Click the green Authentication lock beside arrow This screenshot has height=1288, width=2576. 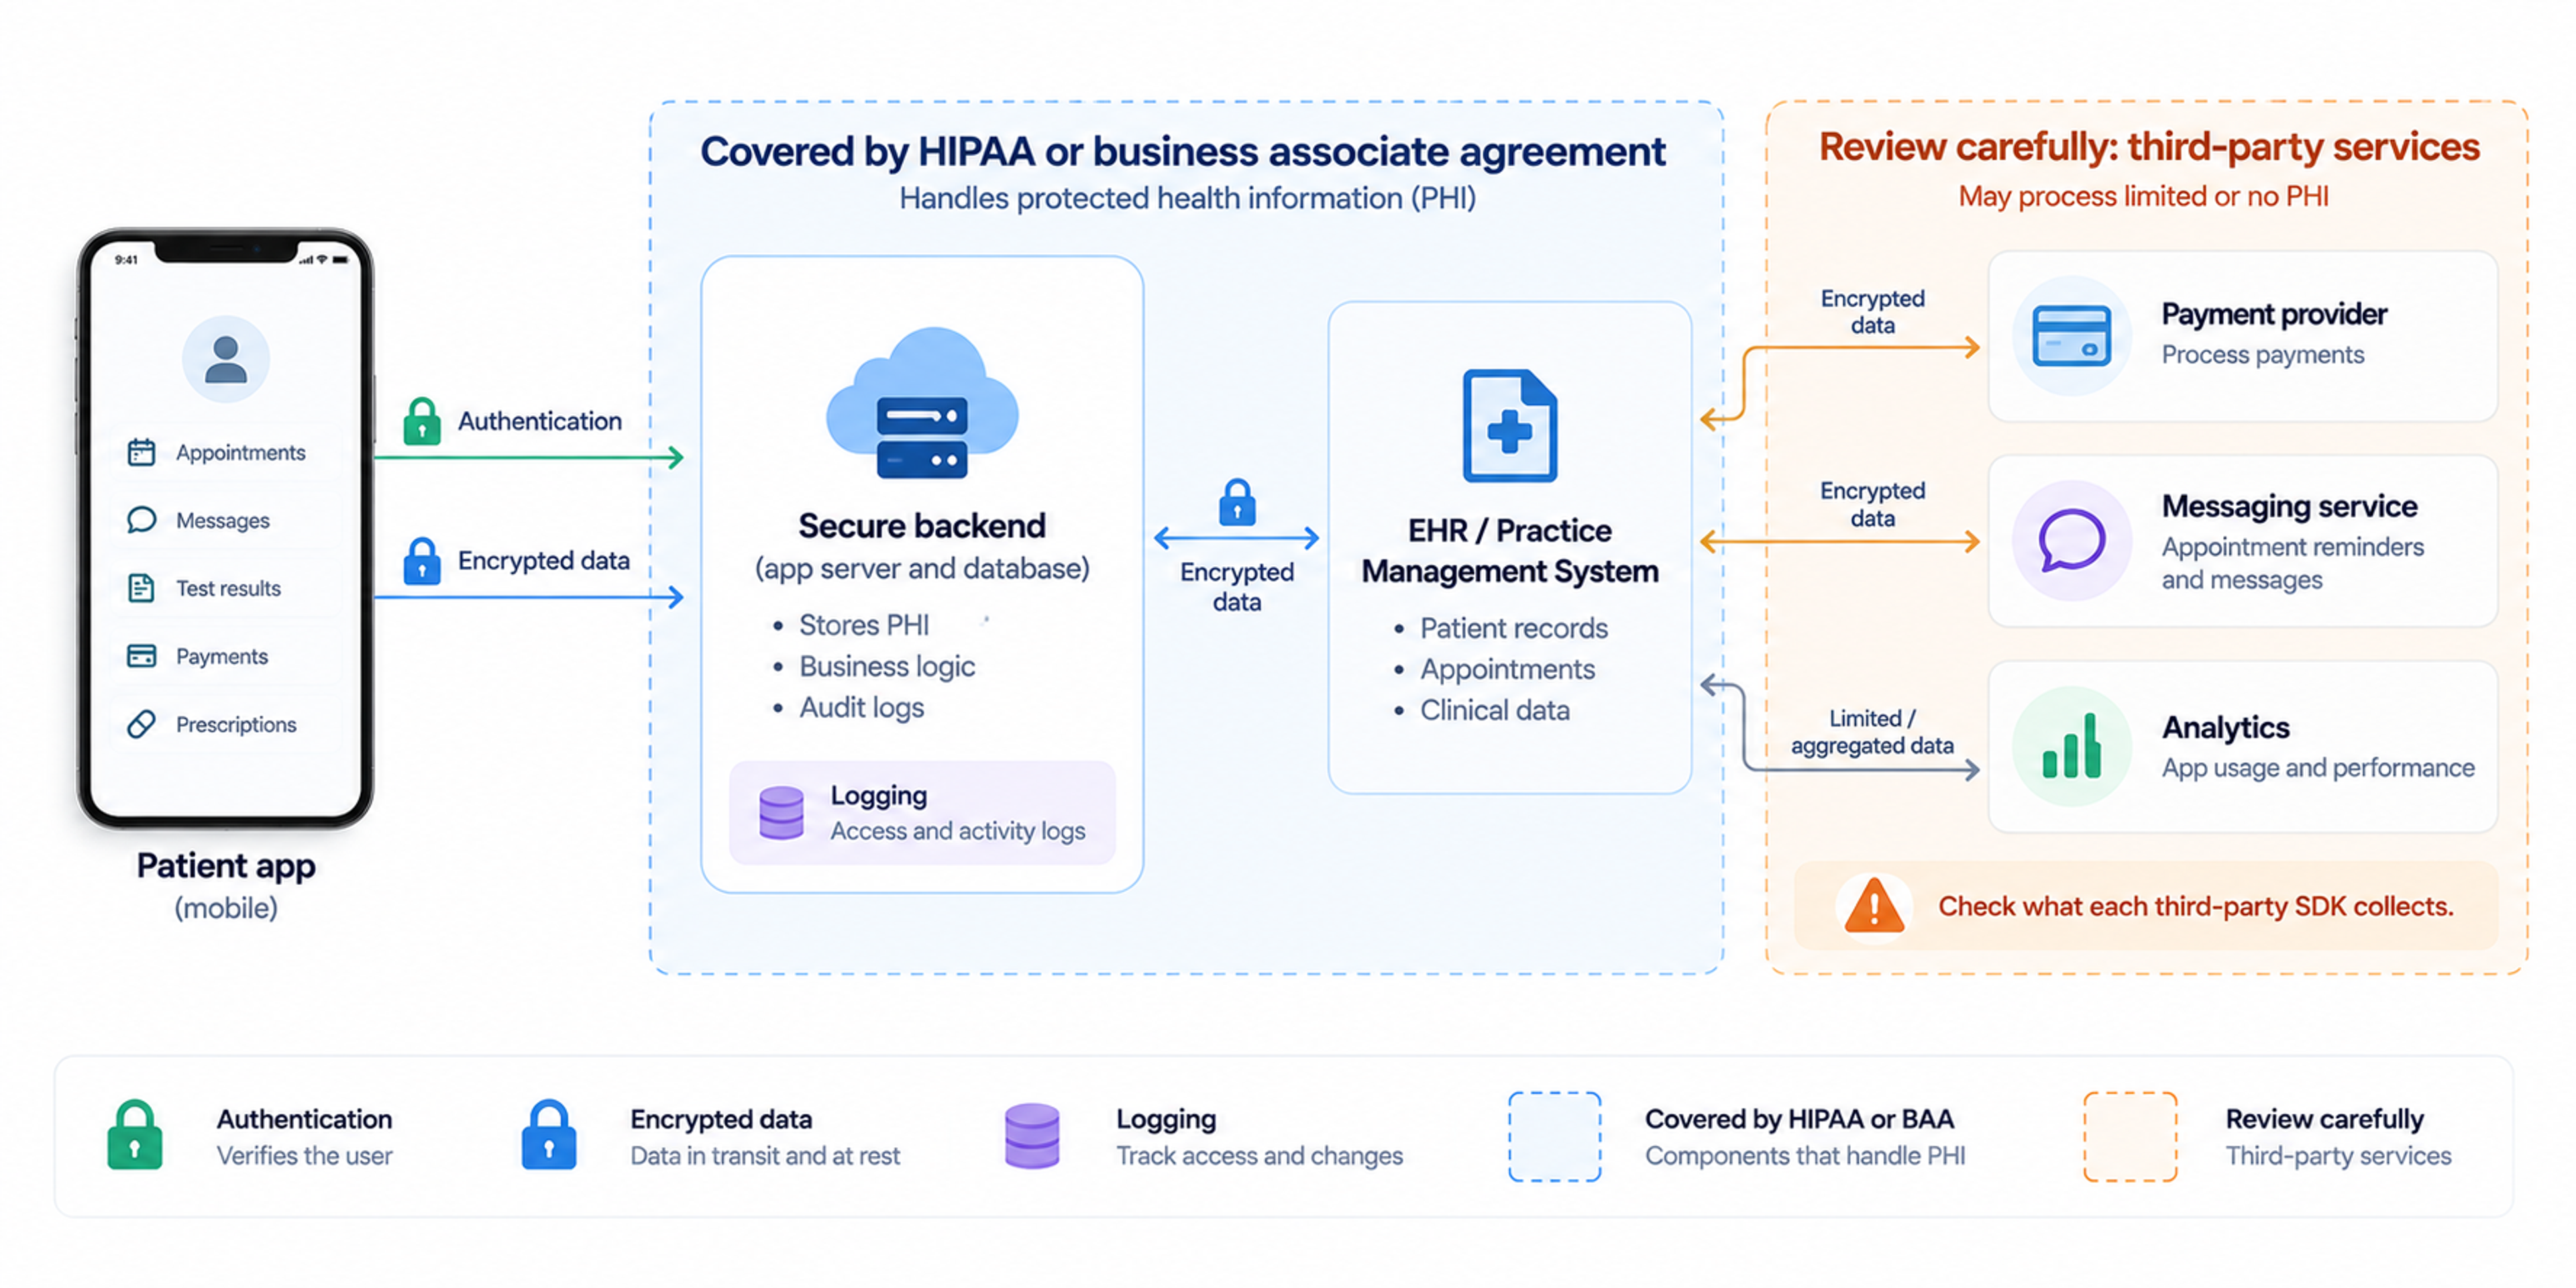(422, 421)
